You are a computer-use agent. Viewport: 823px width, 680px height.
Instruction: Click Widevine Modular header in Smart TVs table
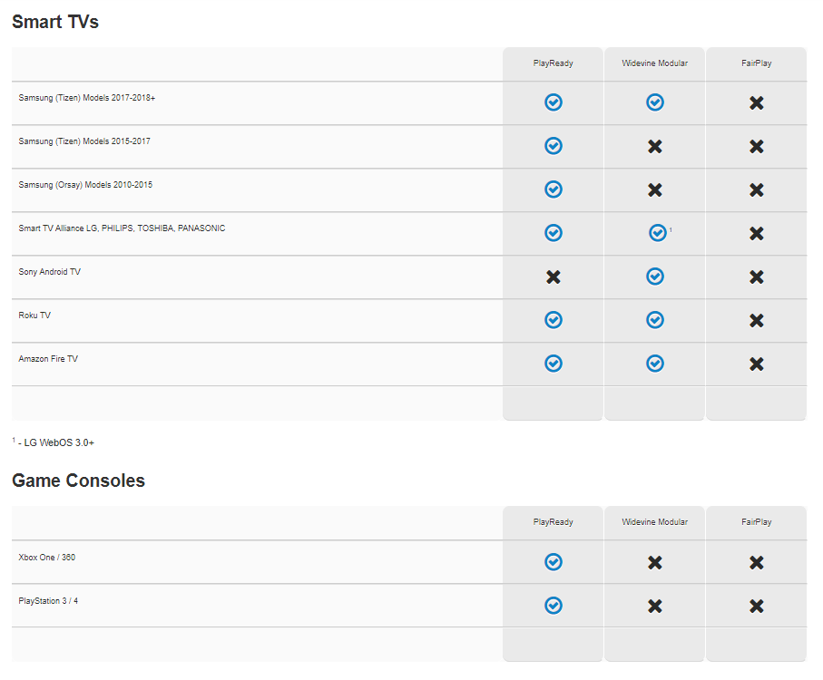pyautogui.click(x=654, y=63)
